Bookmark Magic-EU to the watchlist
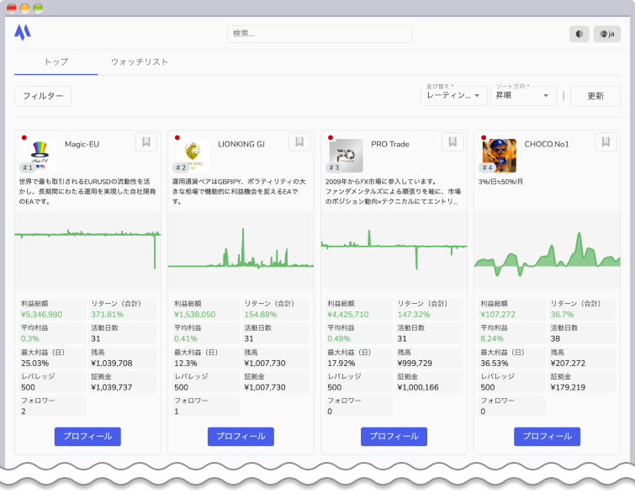This screenshot has height=494, width=635. pos(146,142)
